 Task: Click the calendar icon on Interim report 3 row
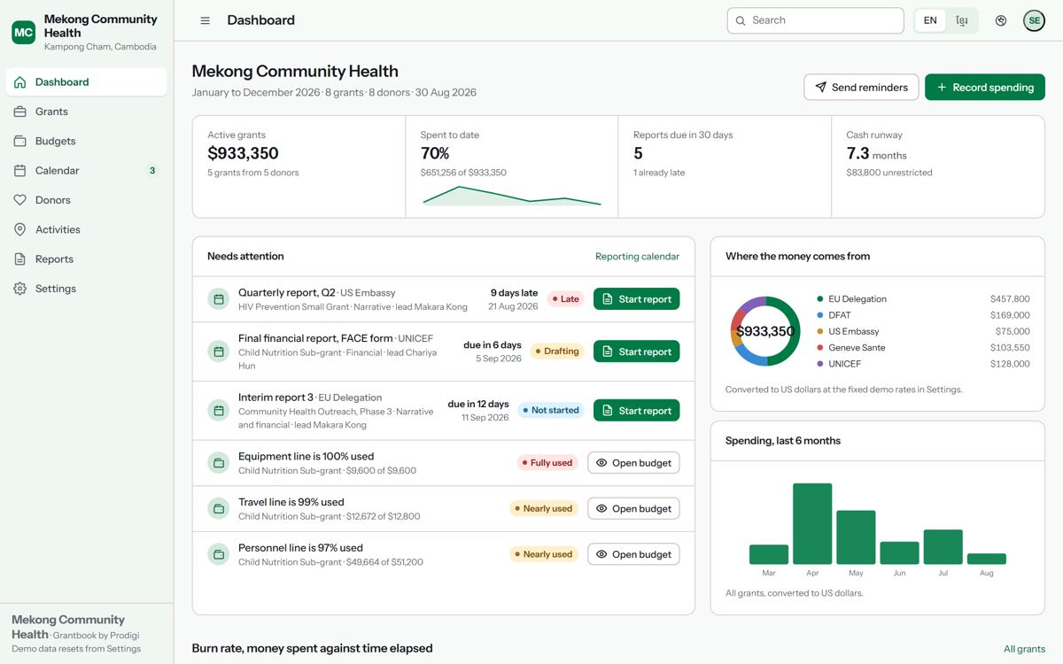[x=219, y=411]
